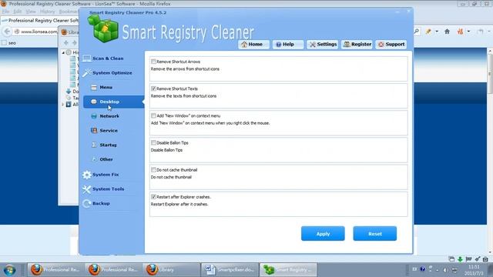
Task: Select the Service optimize category
Action: point(104,131)
